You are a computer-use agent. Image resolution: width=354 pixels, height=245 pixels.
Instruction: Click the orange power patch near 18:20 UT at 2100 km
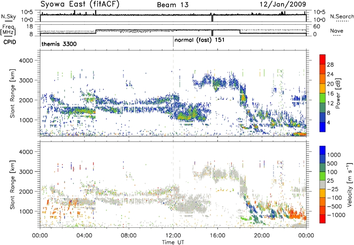click(243, 98)
